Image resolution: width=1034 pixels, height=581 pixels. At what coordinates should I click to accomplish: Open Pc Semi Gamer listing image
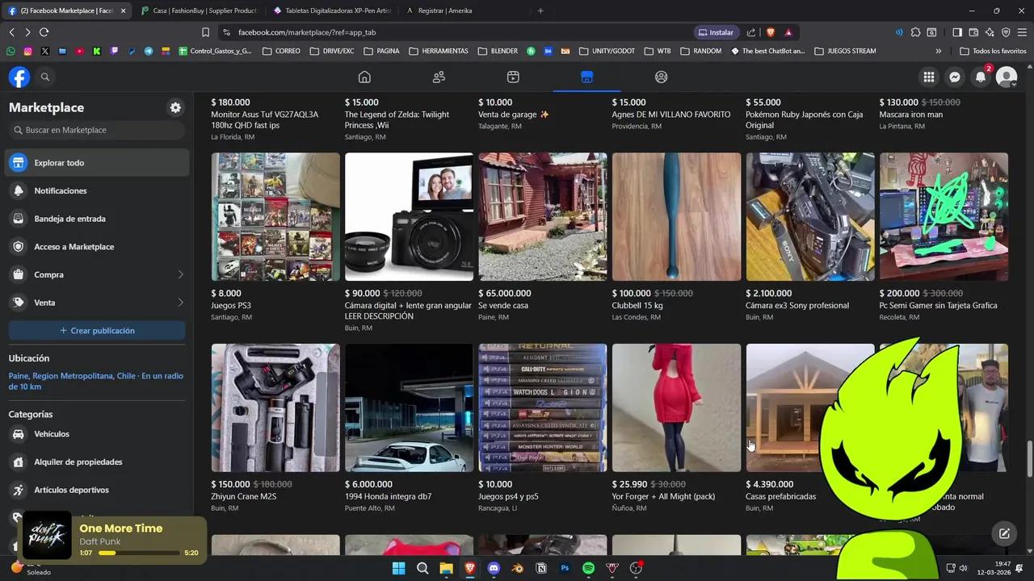point(944,217)
